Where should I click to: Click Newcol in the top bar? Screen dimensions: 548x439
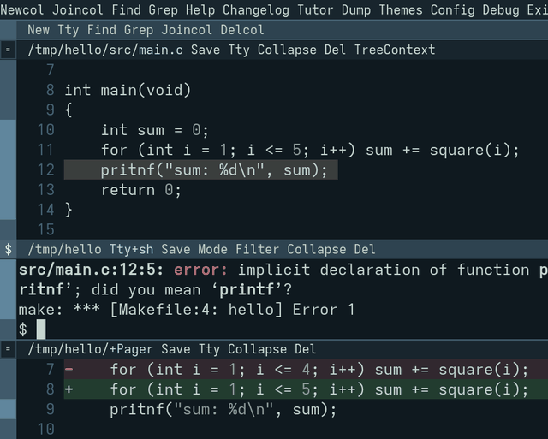[22, 9]
